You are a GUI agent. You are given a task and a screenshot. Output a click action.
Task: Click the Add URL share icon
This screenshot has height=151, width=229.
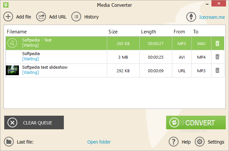41,17
